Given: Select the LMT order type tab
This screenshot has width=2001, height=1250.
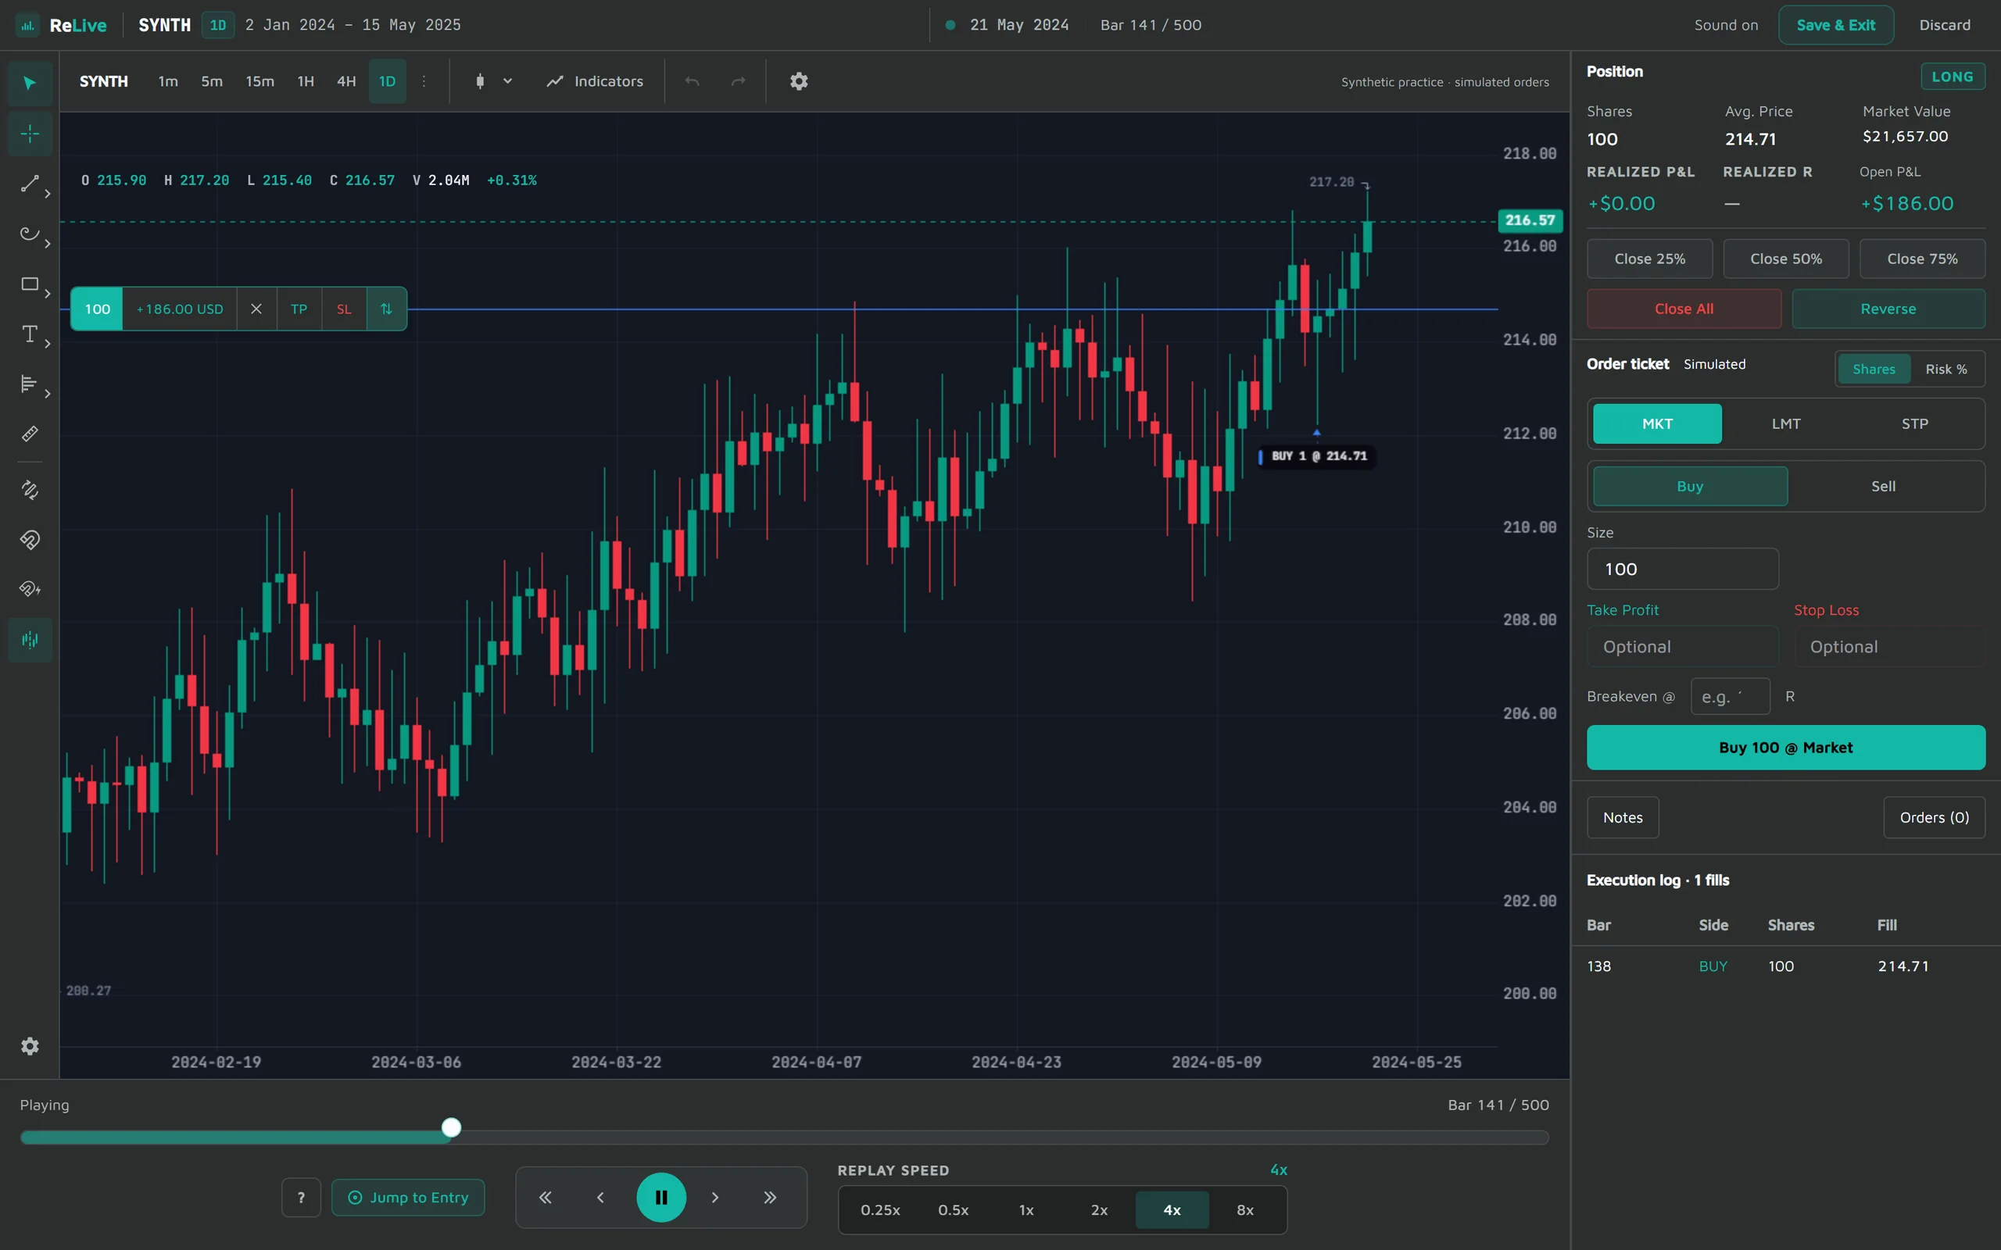Looking at the screenshot, I should point(1786,423).
